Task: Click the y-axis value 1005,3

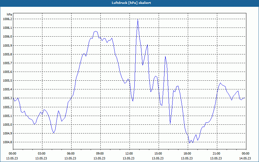Action: 7,98
